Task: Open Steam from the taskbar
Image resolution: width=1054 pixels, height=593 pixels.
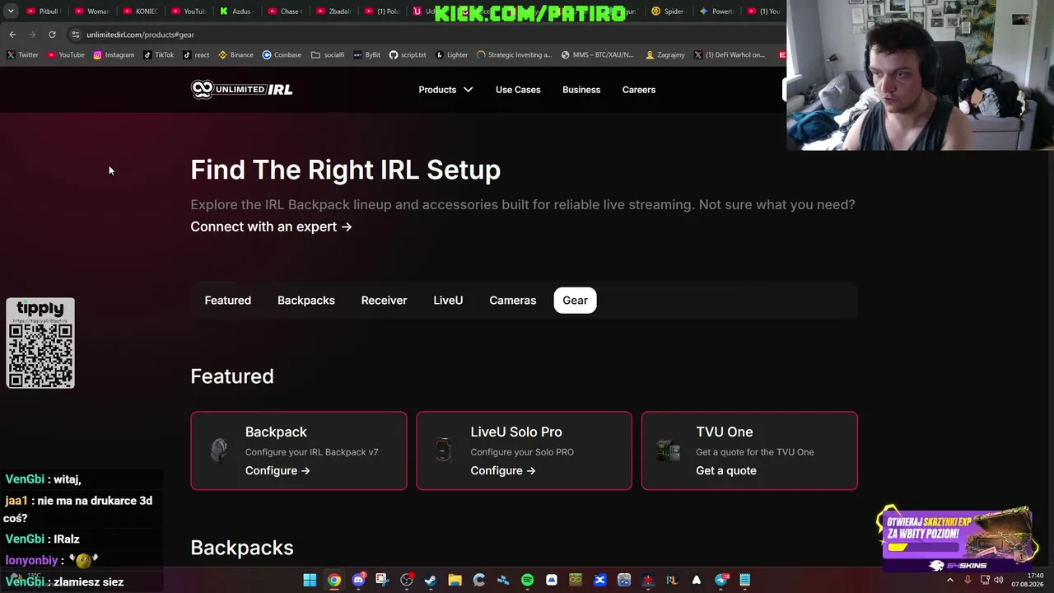Action: (x=430, y=581)
